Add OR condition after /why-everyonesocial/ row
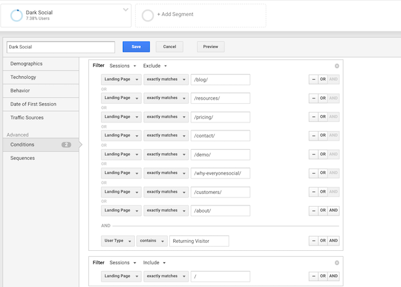This screenshot has height=287, width=401. 323,173
